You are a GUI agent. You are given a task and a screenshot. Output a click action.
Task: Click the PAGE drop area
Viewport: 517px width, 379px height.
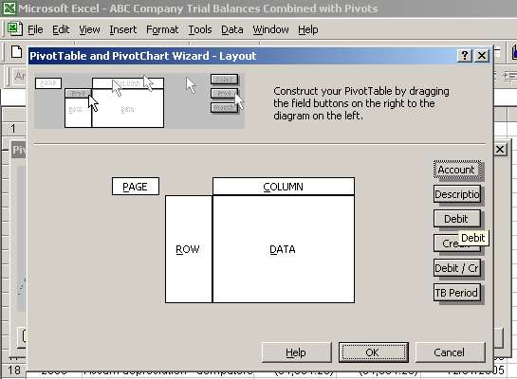(136, 187)
